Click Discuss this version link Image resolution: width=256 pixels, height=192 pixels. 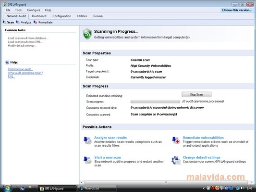237,10
